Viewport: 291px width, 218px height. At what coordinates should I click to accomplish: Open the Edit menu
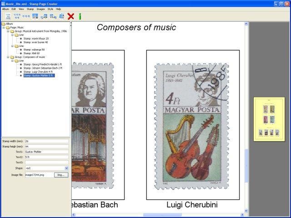pyautogui.click(x=14, y=9)
